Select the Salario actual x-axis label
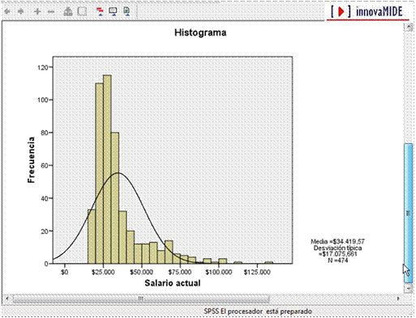Image resolution: width=416 pixels, height=318 pixels. pyautogui.click(x=173, y=283)
